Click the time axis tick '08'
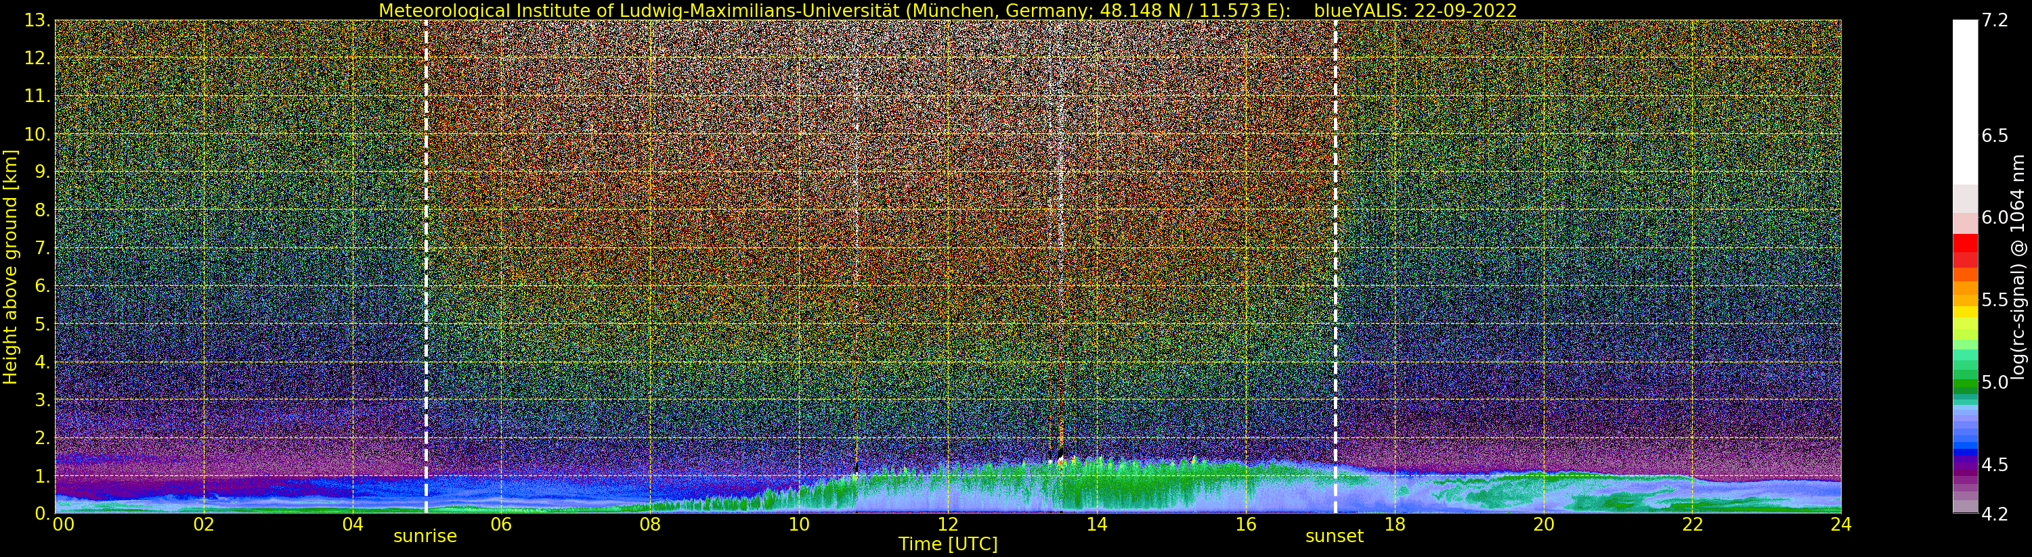Screen dimensions: 2032x557 coord(650,524)
